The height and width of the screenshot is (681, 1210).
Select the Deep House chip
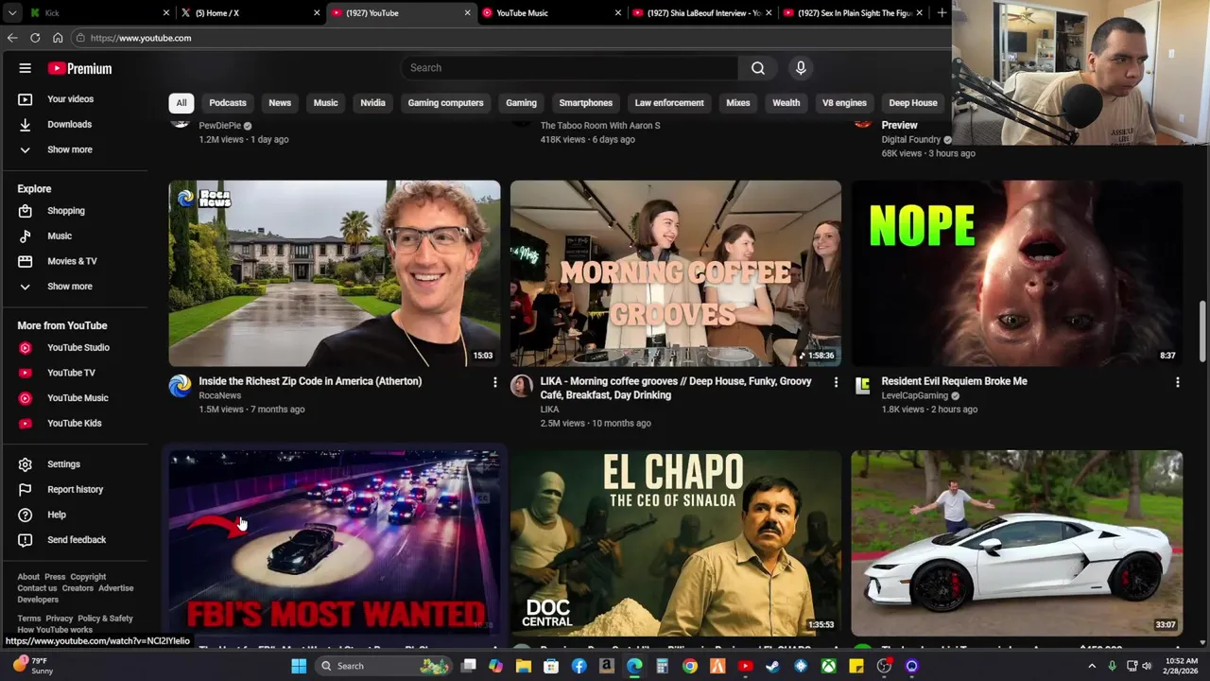(912, 103)
